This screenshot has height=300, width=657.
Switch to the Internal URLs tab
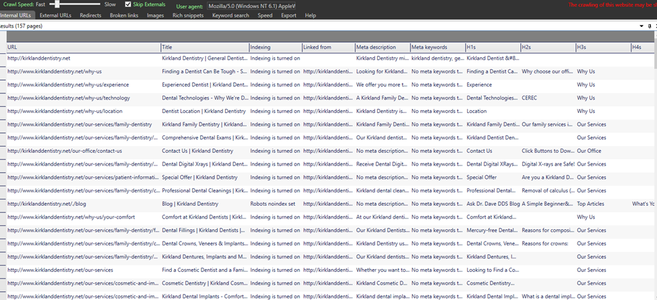pos(15,15)
